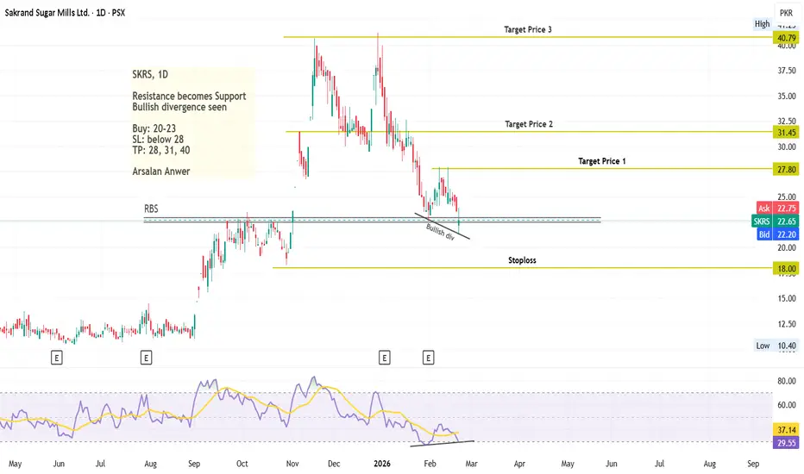The width and height of the screenshot is (804, 474).
Task: Select the Bullish div trendline label
Action: click(440, 232)
